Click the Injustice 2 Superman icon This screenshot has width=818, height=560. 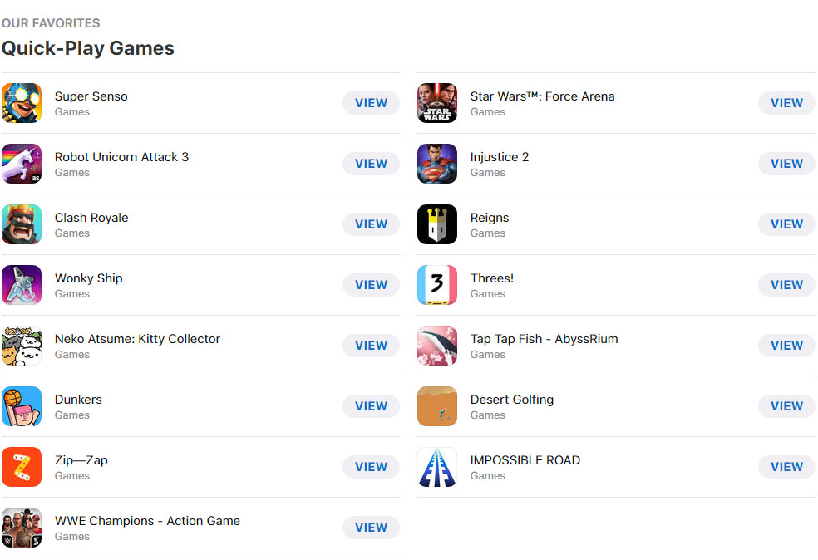[x=437, y=164]
